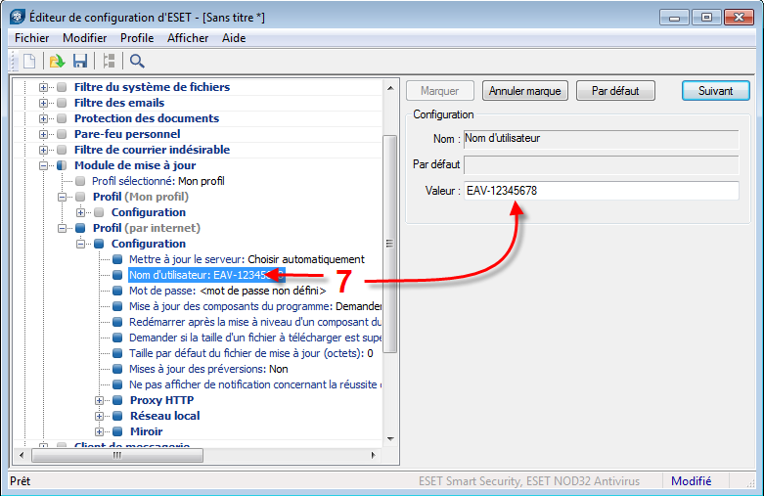Open the Profile menu

(x=137, y=38)
